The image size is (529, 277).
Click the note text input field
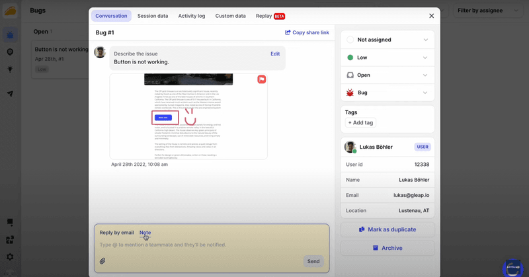(212, 245)
